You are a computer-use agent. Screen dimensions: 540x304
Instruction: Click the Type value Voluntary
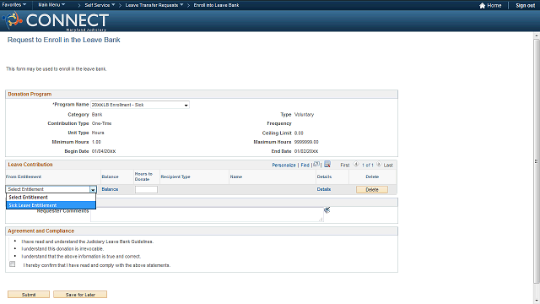coord(304,115)
